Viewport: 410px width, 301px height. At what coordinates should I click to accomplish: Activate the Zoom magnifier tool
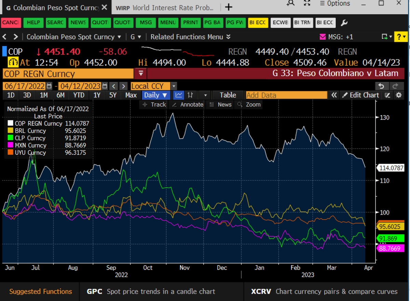pos(249,105)
